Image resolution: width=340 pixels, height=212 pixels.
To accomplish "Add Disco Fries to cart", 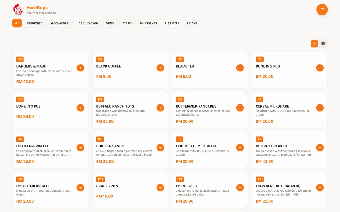I will click(240, 188).
